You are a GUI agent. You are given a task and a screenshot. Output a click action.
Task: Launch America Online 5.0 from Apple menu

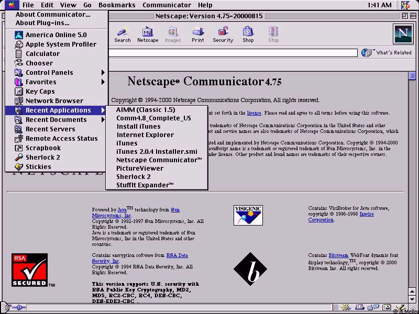(x=57, y=35)
